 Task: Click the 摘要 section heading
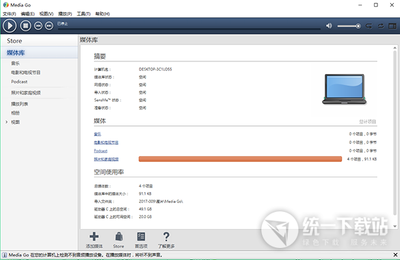pos(100,56)
